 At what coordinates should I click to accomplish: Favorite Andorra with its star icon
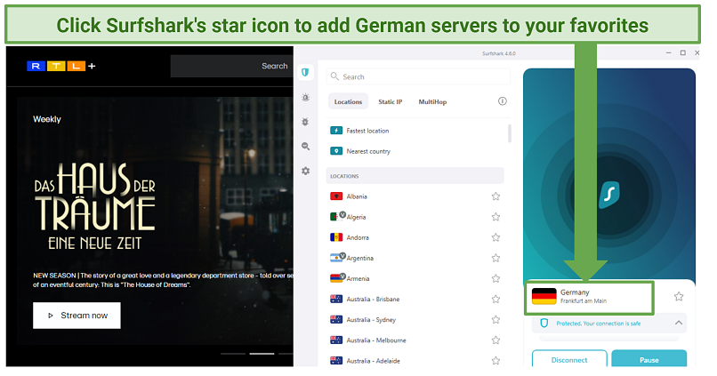click(495, 237)
